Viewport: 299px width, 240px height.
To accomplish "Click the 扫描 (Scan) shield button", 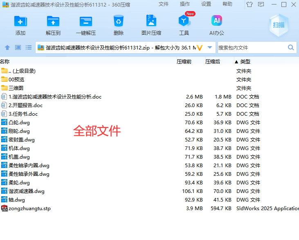I will 279,25.
